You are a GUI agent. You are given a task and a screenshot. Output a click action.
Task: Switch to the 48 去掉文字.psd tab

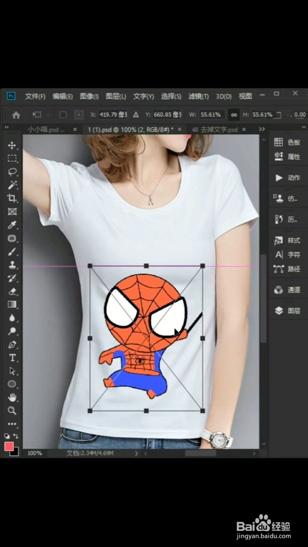[x=214, y=129]
